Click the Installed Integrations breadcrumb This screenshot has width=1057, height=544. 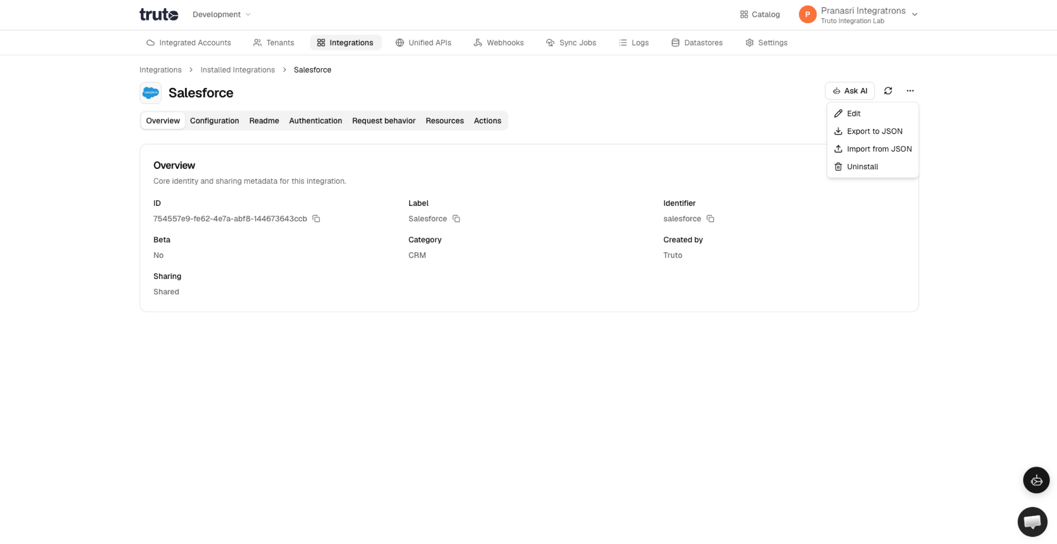237,70
